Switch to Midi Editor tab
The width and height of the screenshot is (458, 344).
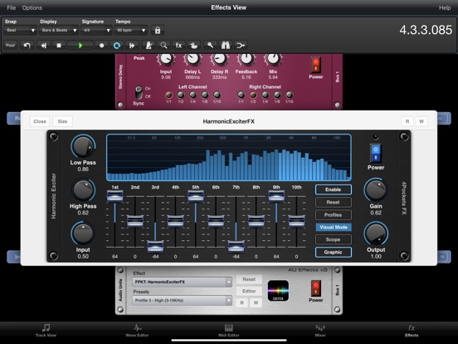[x=229, y=331]
